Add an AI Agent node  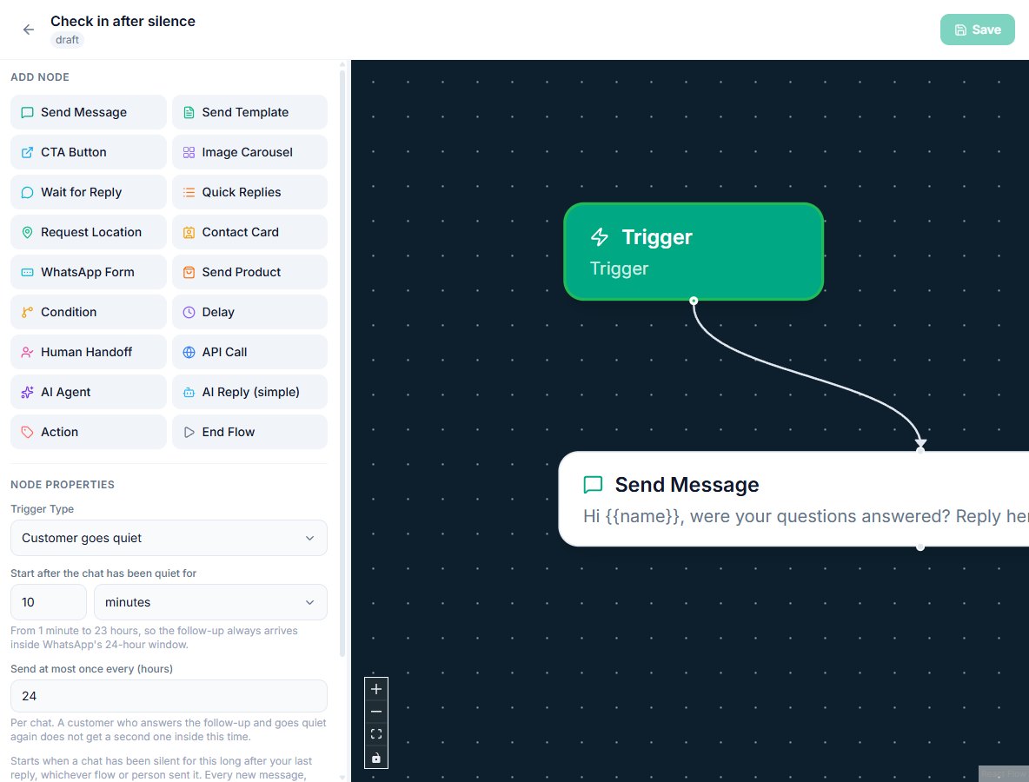[x=89, y=393]
